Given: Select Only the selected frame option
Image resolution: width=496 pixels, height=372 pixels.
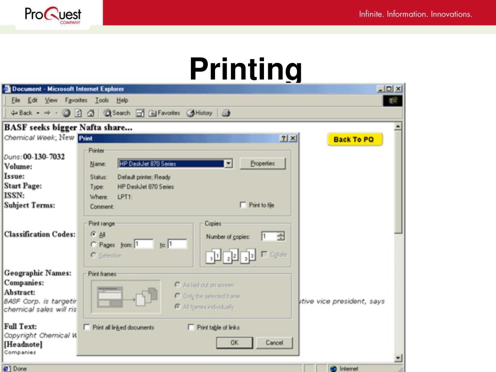Looking at the screenshot, I should pyautogui.click(x=178, y=296).
